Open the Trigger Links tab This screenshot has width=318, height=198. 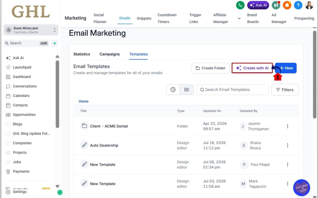pos(195,18)
